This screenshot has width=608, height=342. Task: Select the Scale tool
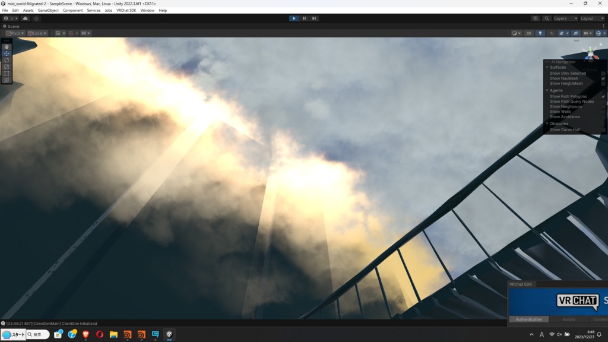7,66
